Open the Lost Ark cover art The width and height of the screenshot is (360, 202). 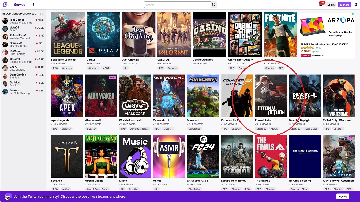click(x=67, y=156)
